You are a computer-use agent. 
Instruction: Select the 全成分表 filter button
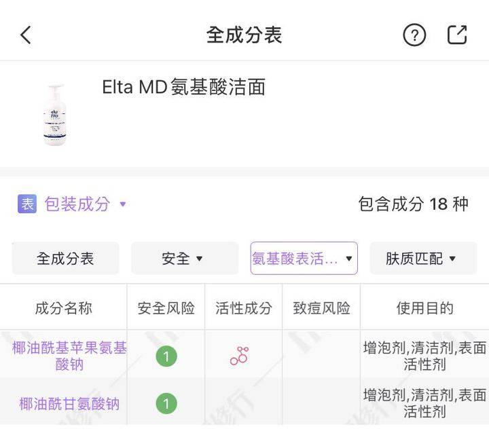65,259
